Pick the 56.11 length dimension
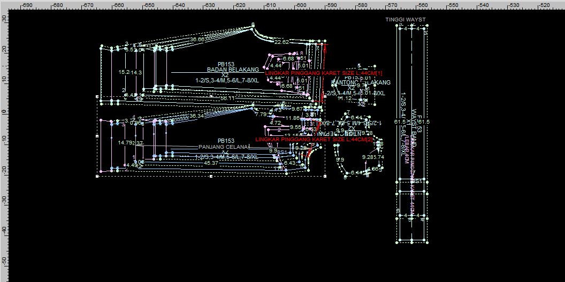The width and height of the screenshot is (565, 282). [x=227, y=98]
